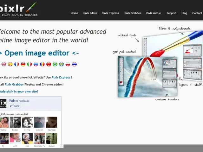Click the 'filter & adjustments' handwritten label

pos(175,28)
